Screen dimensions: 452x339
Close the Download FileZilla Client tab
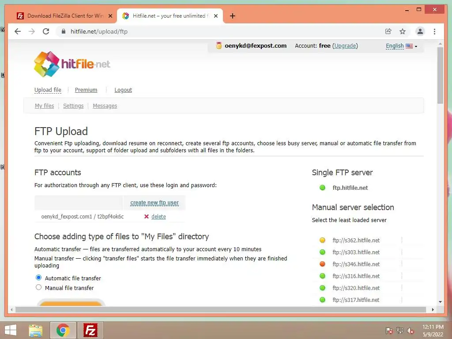click(110, 16)
